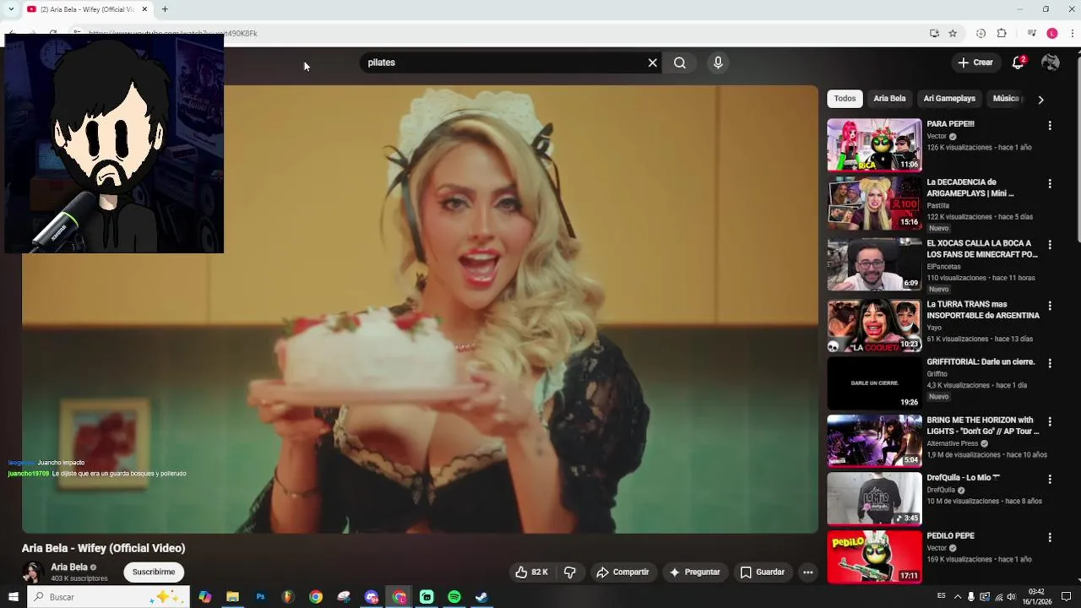This screenshot has height=608, width=1081.
Task: Save video with the Guardar button
Action: (x=763, y=573)
